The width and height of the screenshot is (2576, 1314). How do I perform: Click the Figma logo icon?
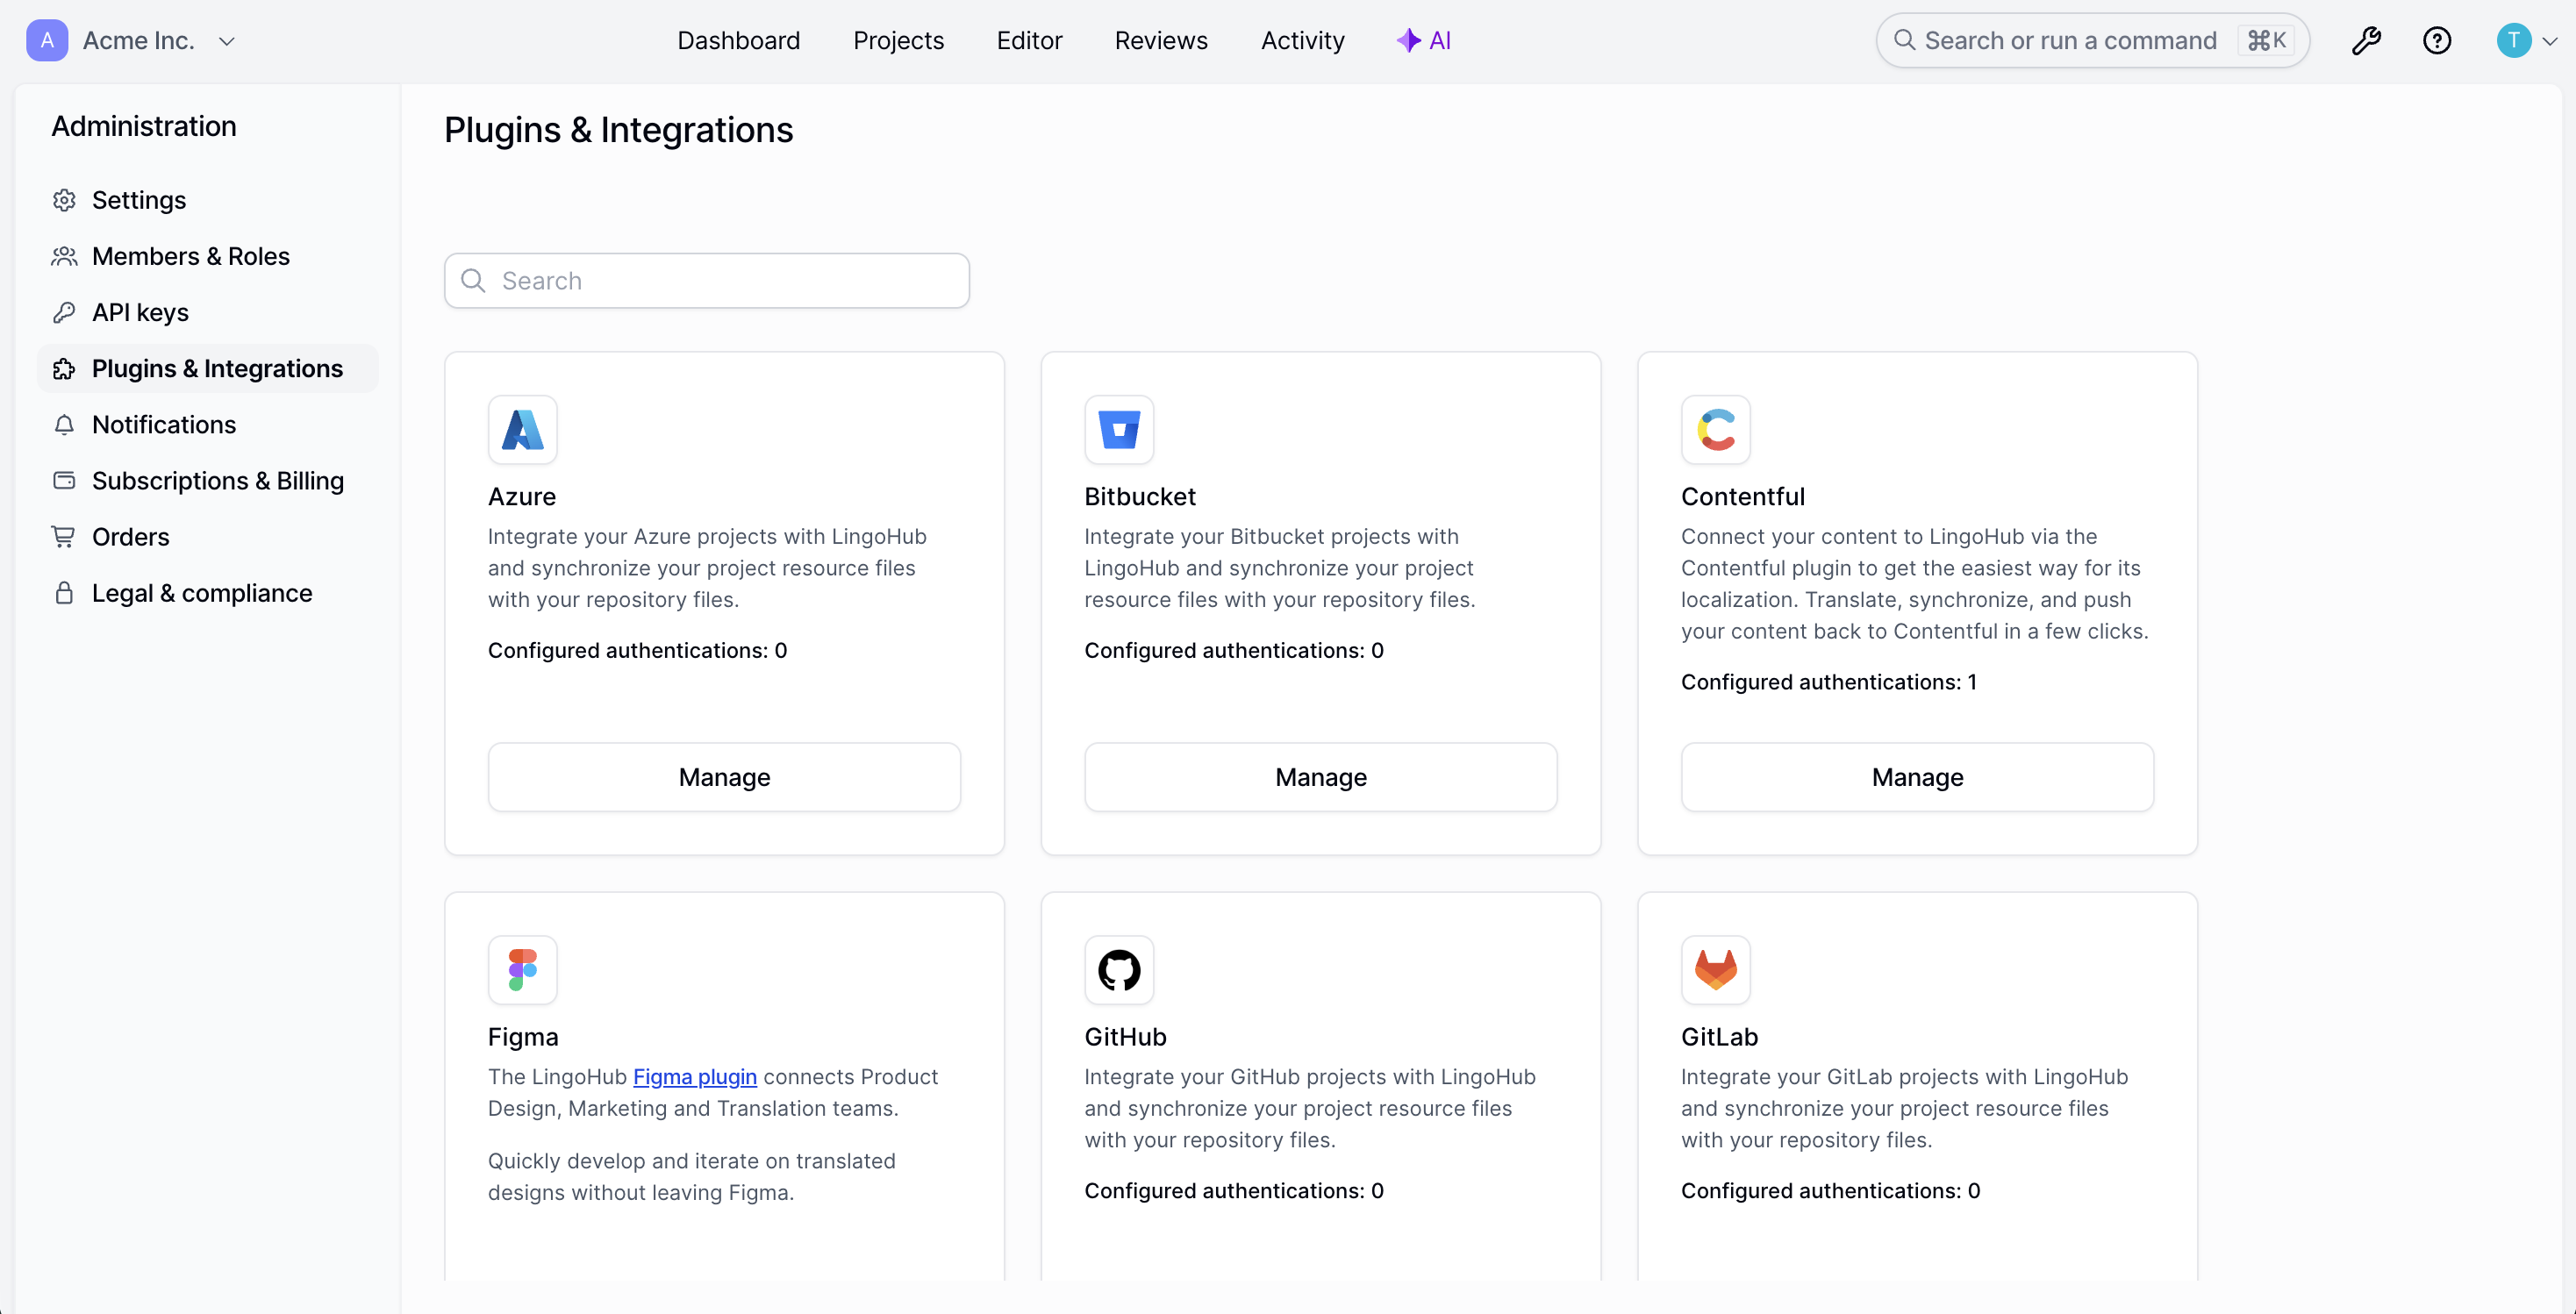(522, 970)
